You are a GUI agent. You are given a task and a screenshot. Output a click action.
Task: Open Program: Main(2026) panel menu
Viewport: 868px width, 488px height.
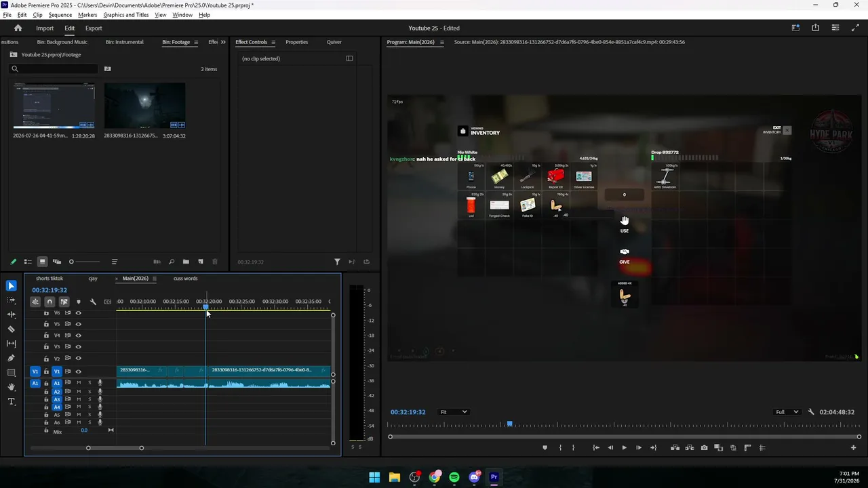441,42
